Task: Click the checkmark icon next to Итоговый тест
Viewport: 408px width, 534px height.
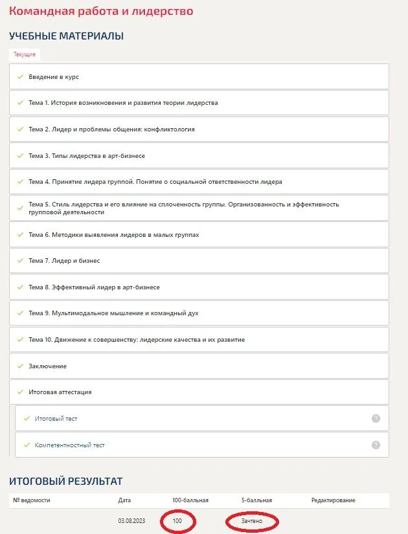Action: coord(26,419)
